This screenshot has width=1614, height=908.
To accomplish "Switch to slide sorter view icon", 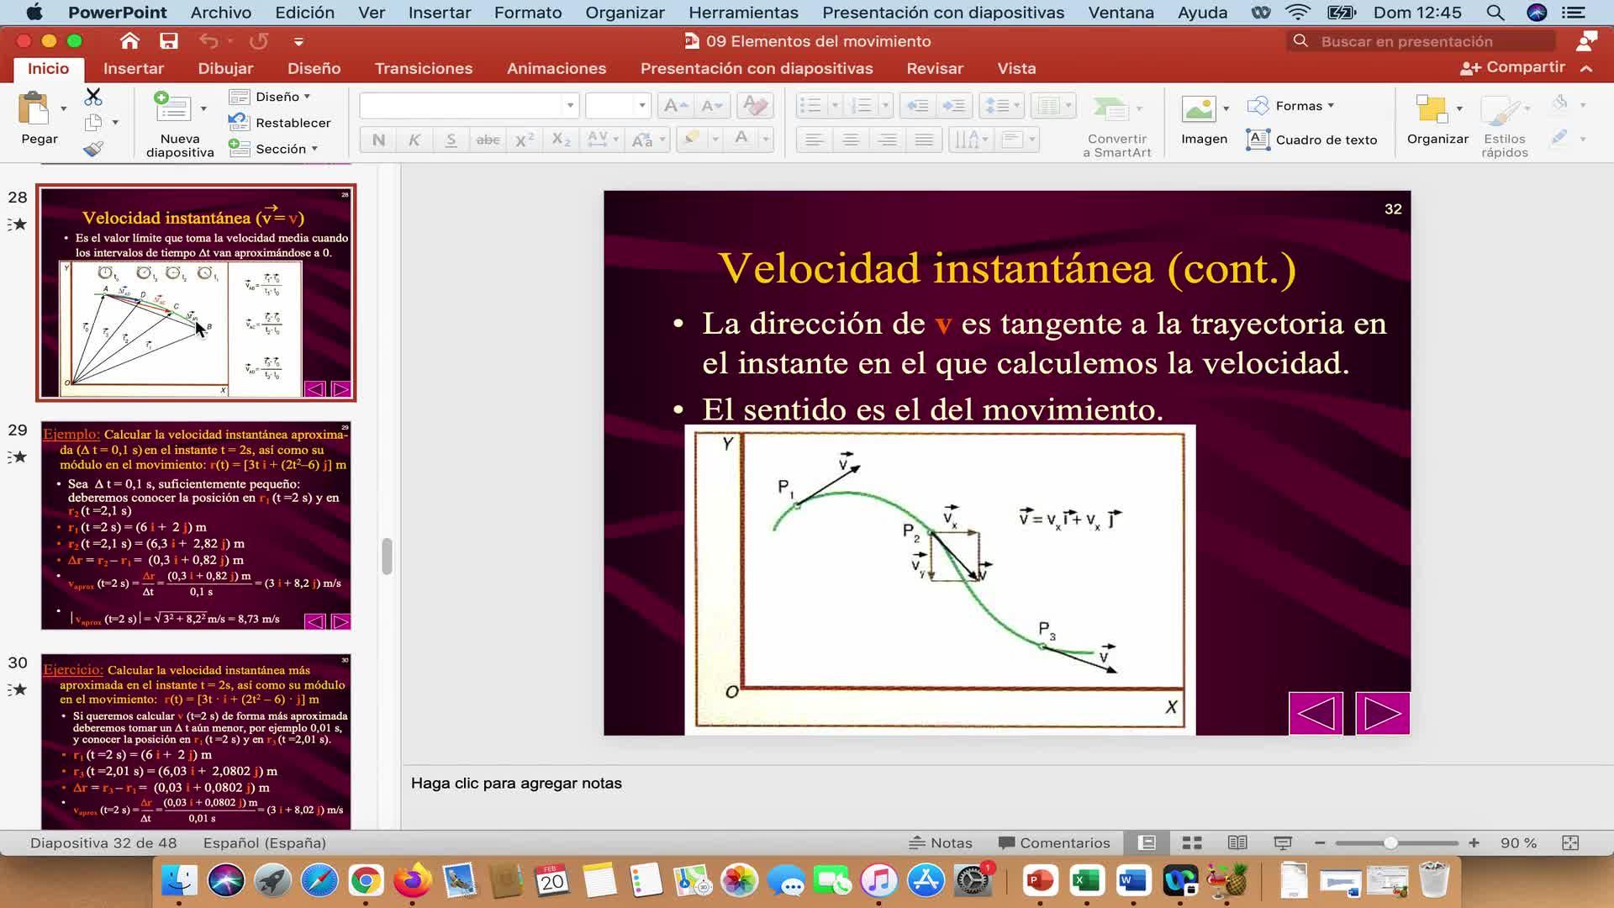I will 1192,842.
